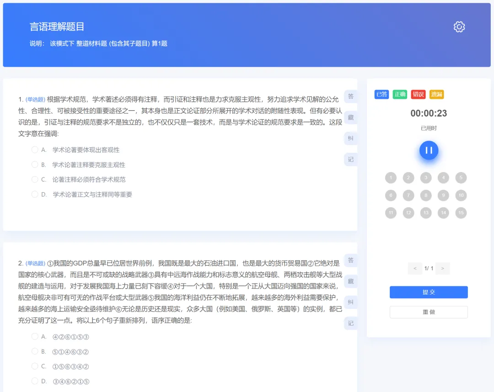Choose option D ③④⑥②①⑤ for question 2
Screen dimensions: 494x392
[60, 381]
